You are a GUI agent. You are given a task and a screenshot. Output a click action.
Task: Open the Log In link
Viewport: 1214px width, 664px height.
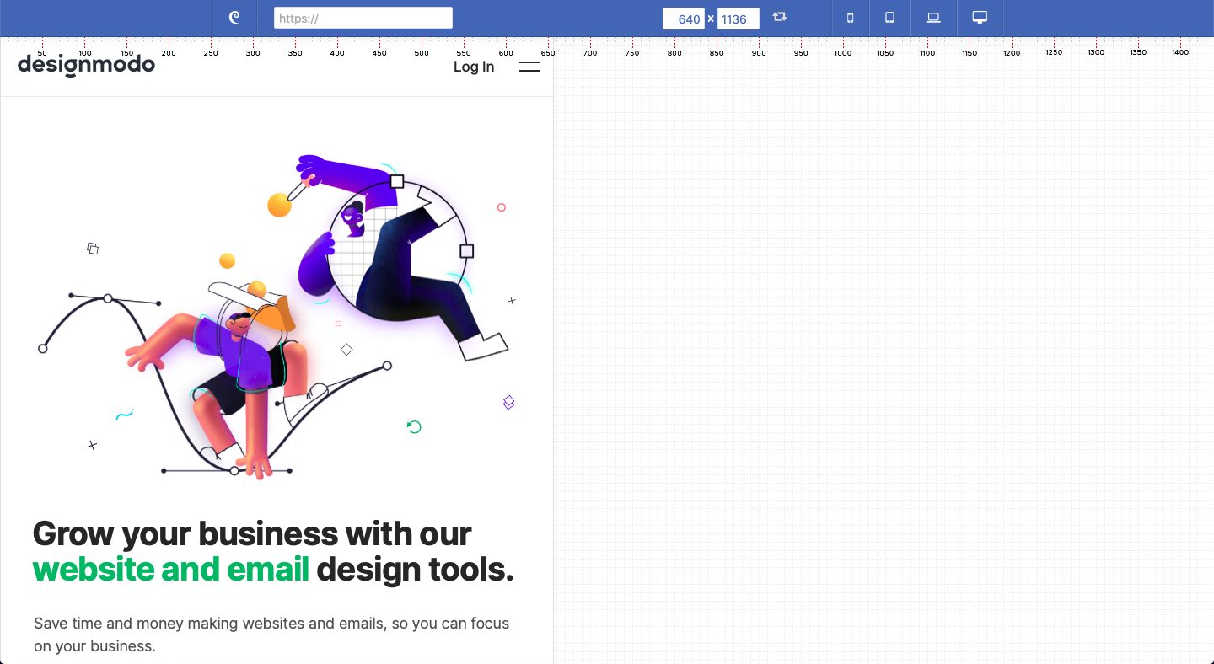[474, 67]
